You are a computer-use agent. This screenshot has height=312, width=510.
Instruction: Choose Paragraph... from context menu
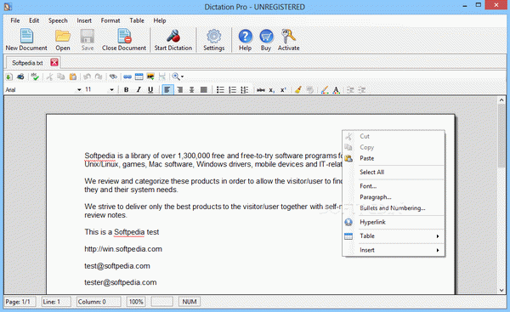coord(394,197)
